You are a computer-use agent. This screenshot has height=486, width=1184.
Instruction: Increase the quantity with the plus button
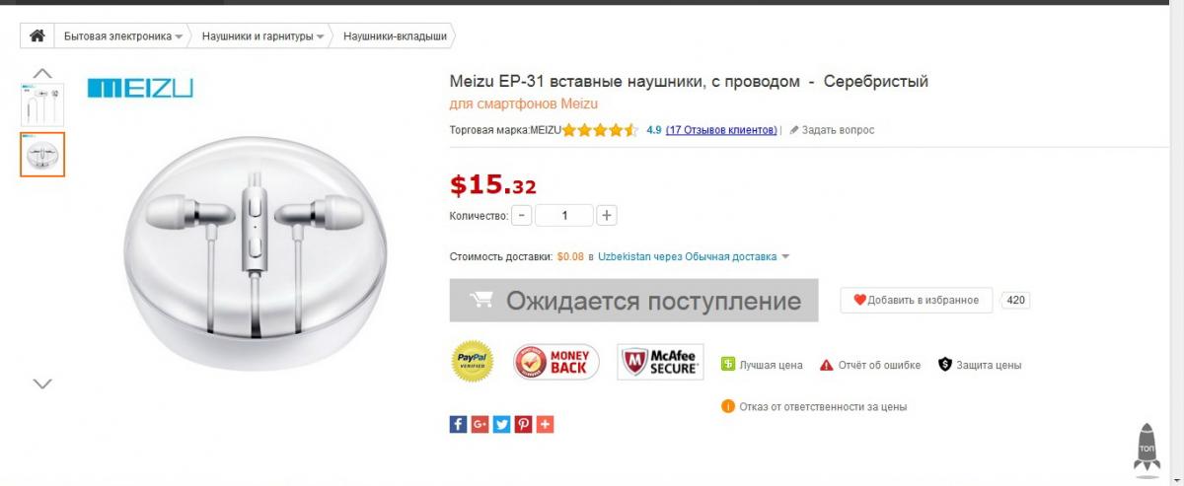(x=606, y=215)
